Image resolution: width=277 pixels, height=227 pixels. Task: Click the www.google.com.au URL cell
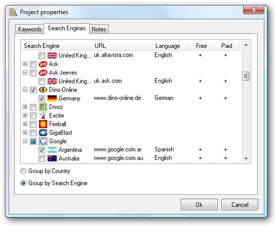[118, 158]
